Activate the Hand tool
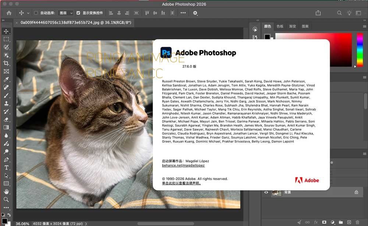This screenshot has width=368, height=226. (6, 192)
